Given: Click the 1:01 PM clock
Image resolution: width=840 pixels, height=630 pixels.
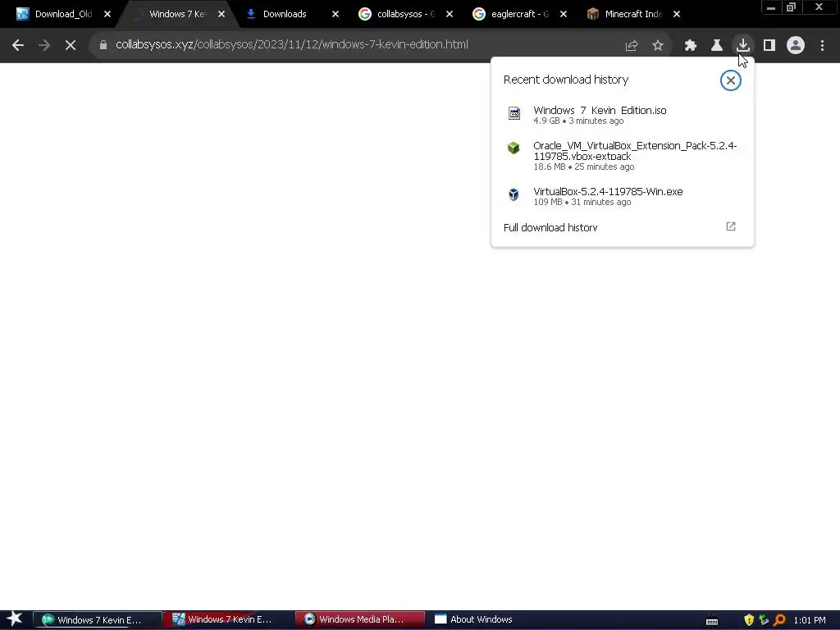Looking at the screenshot, I should coord(810,620).
